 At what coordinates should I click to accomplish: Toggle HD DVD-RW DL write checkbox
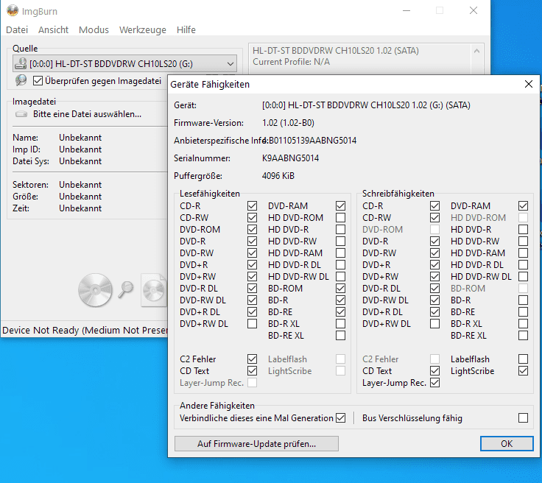point(524,276)
